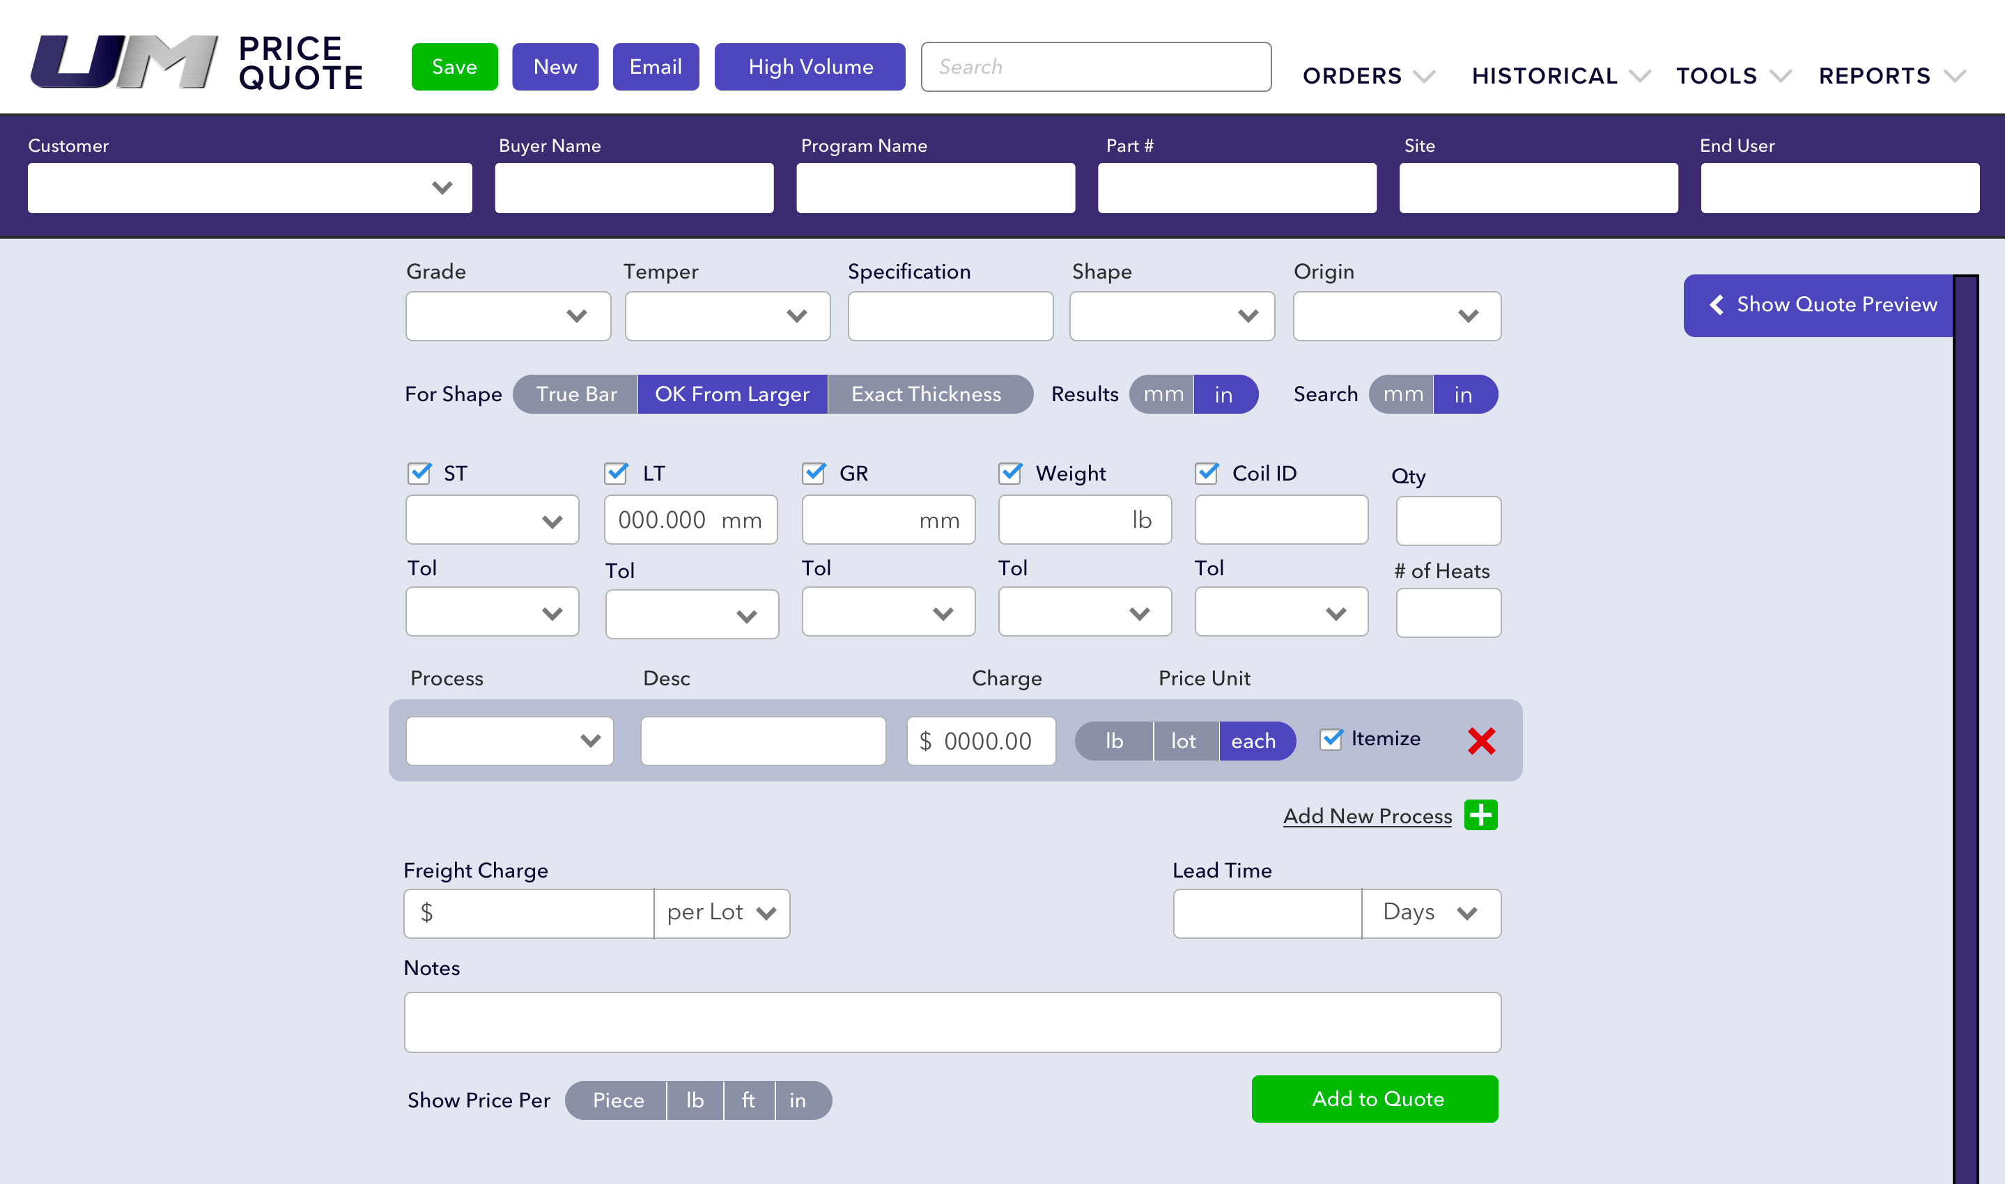Image resolution: width=2005 pixels, height=1184 pixels.
Task: Click the # of Heats field
Action: coord(1449,613)
